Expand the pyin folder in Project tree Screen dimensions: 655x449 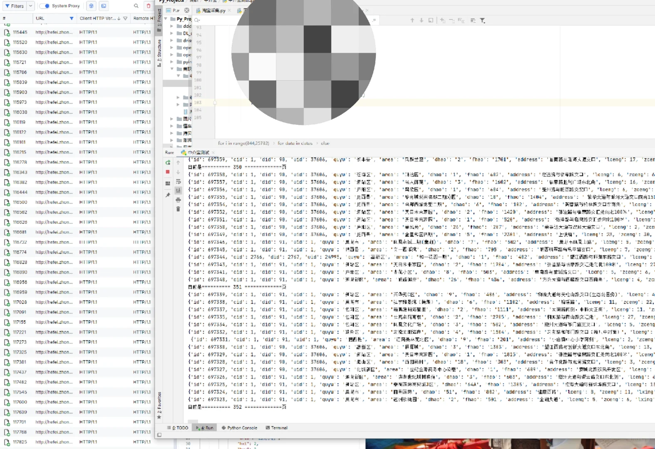[171, 62]
